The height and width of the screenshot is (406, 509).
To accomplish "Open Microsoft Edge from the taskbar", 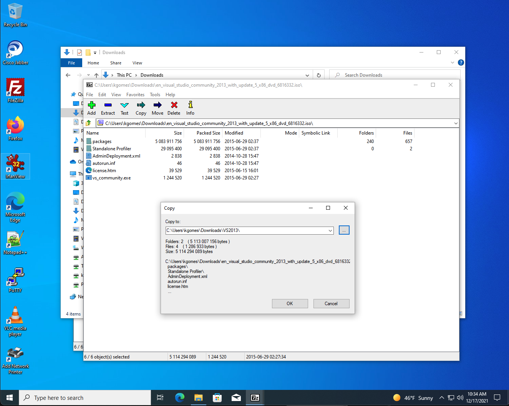I will point(180,398).
